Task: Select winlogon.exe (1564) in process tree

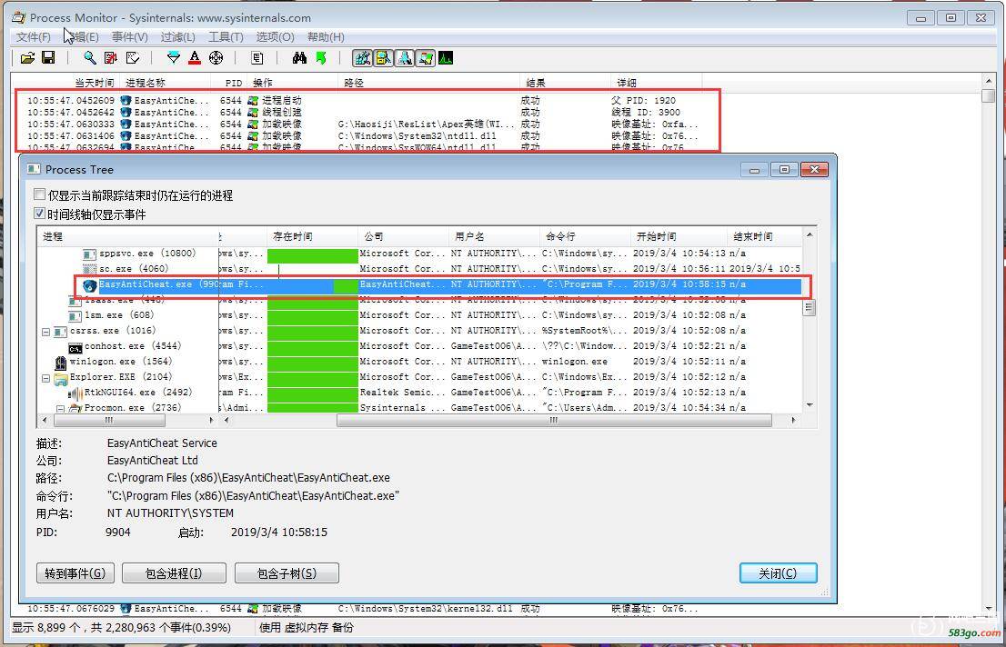Action: point(121,361)
